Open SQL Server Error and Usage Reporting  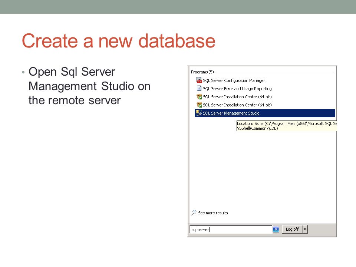tap(237, 89)
